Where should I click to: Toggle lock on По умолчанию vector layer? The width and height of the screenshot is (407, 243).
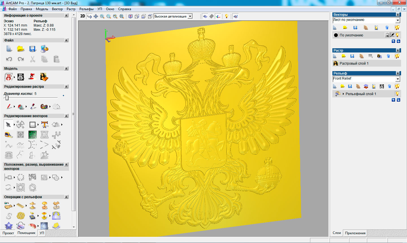click(x=387, y=35)
